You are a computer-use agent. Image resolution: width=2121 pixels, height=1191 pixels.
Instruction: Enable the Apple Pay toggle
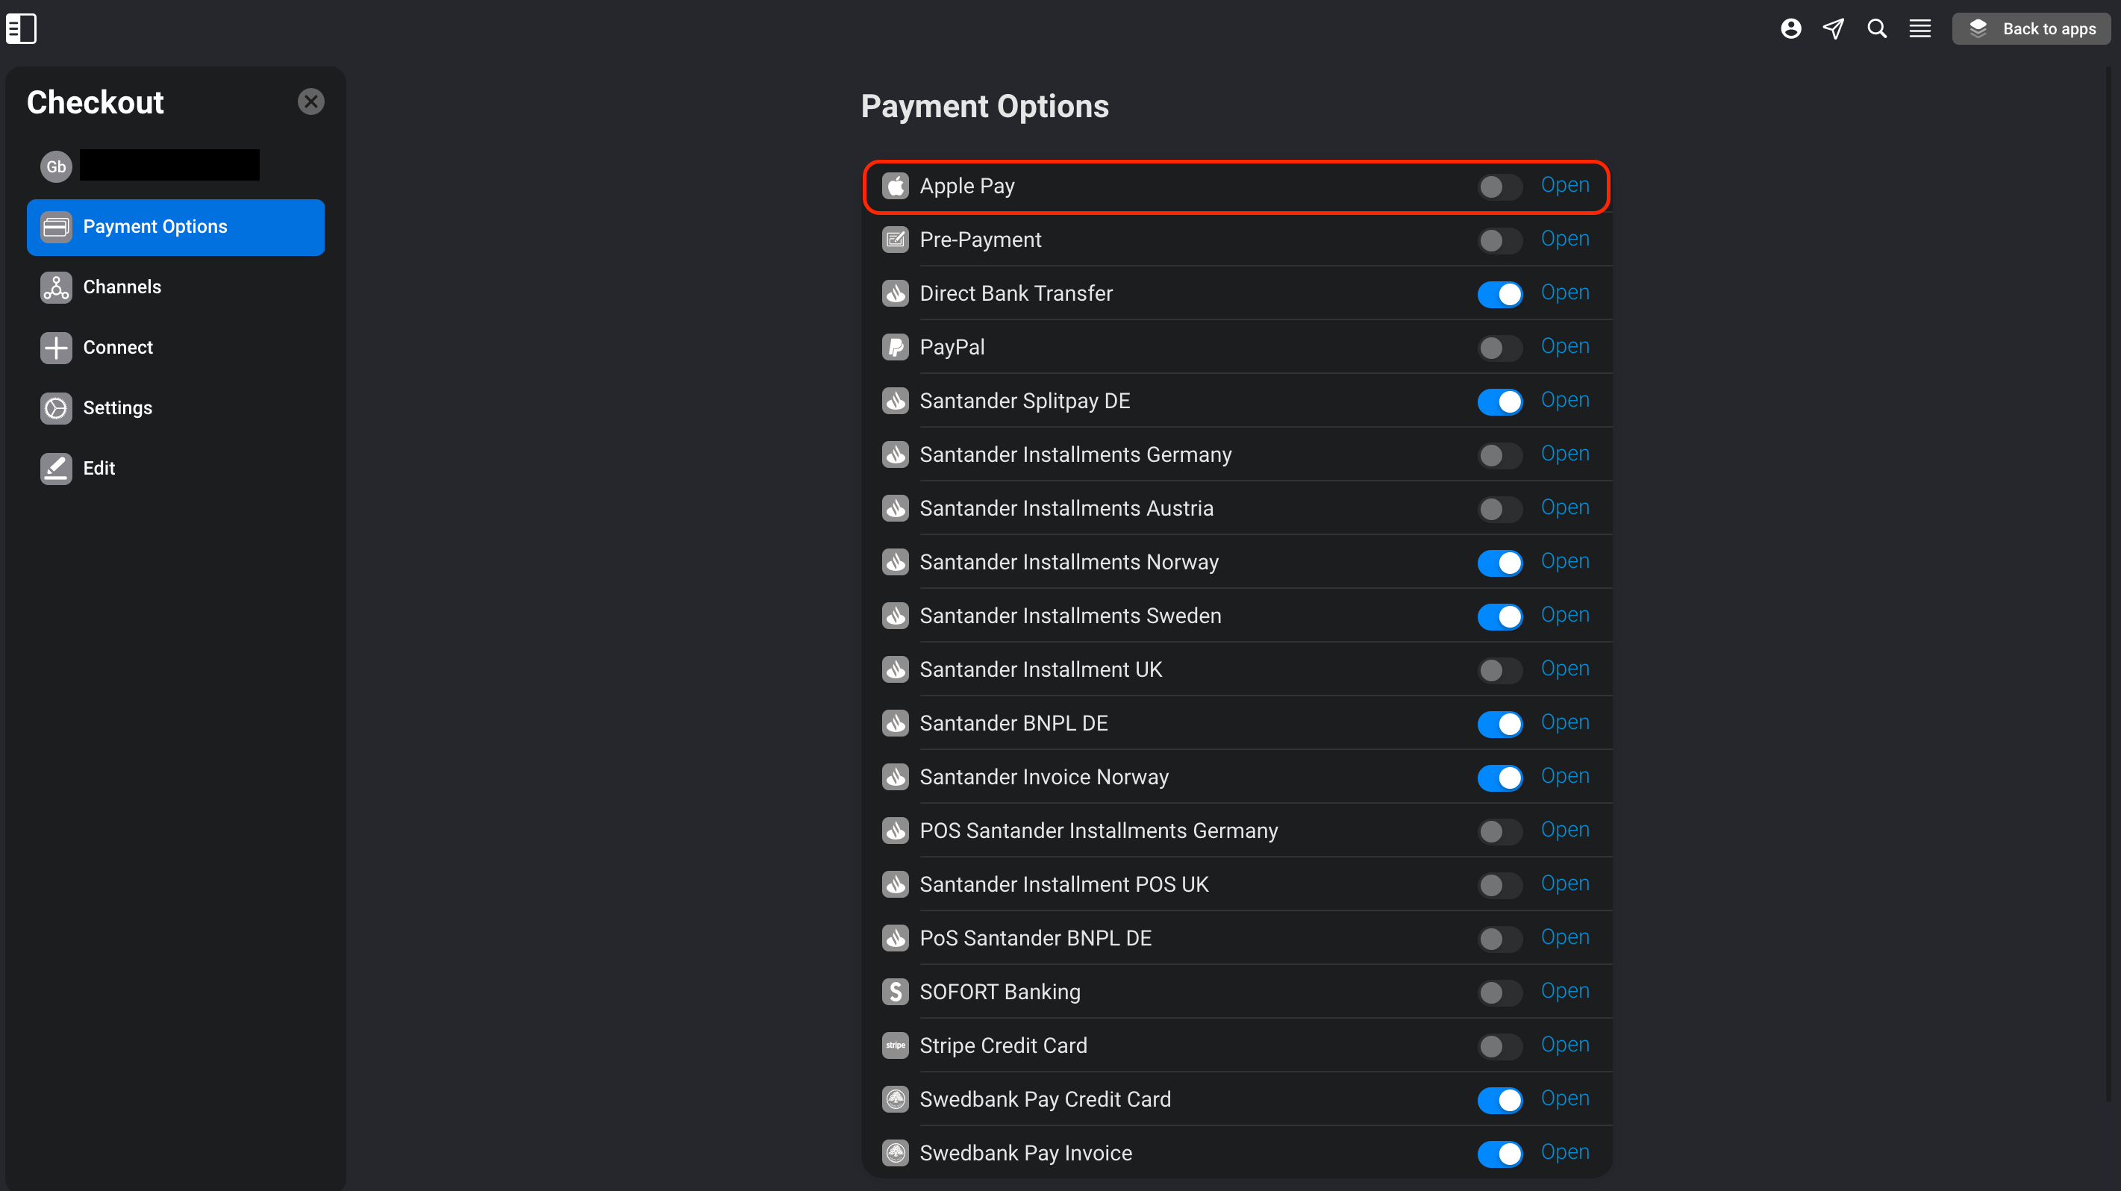[1499, 187]
